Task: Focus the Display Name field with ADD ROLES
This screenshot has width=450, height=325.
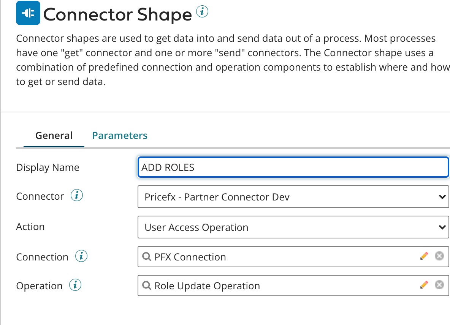Action: [x=293, y=167]
